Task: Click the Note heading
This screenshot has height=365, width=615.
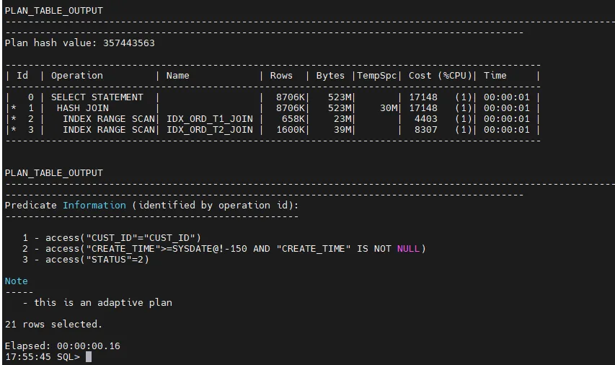Action: [x=16, y=281]
